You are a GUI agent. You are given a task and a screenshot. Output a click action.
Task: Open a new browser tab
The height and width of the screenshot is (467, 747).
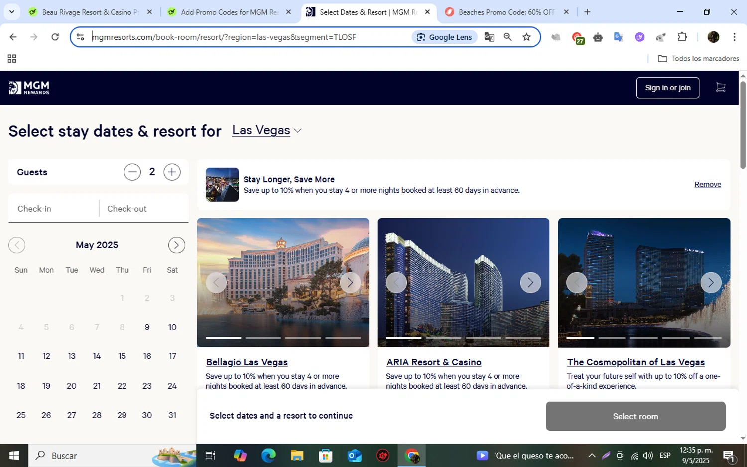pyautogui.click(x=587, y=12)
